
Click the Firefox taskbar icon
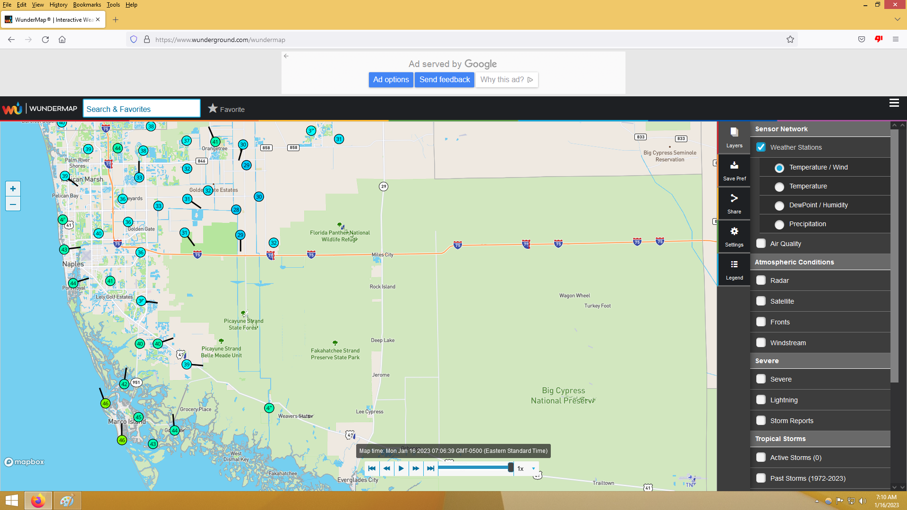click(x=38, y=501)
